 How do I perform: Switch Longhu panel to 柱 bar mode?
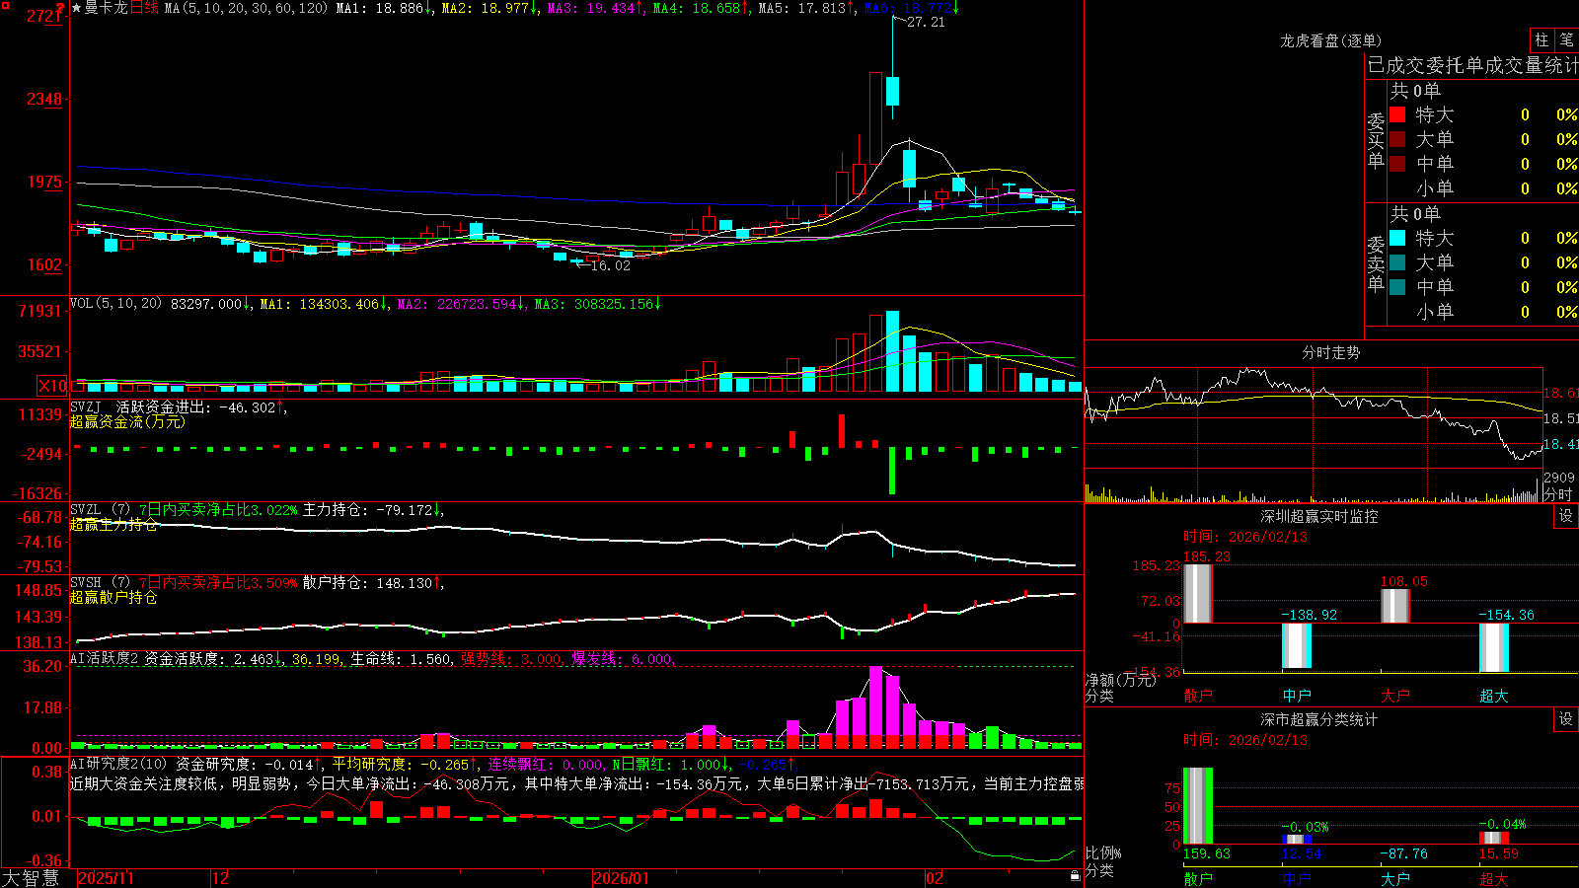coord(1541,39)
